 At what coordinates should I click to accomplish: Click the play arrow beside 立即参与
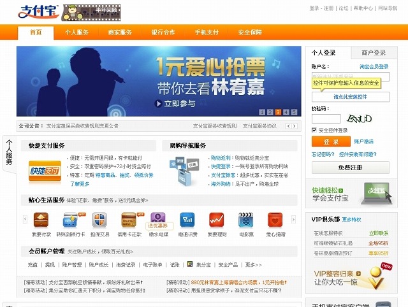pyautogui.click(x=158, y=103)
